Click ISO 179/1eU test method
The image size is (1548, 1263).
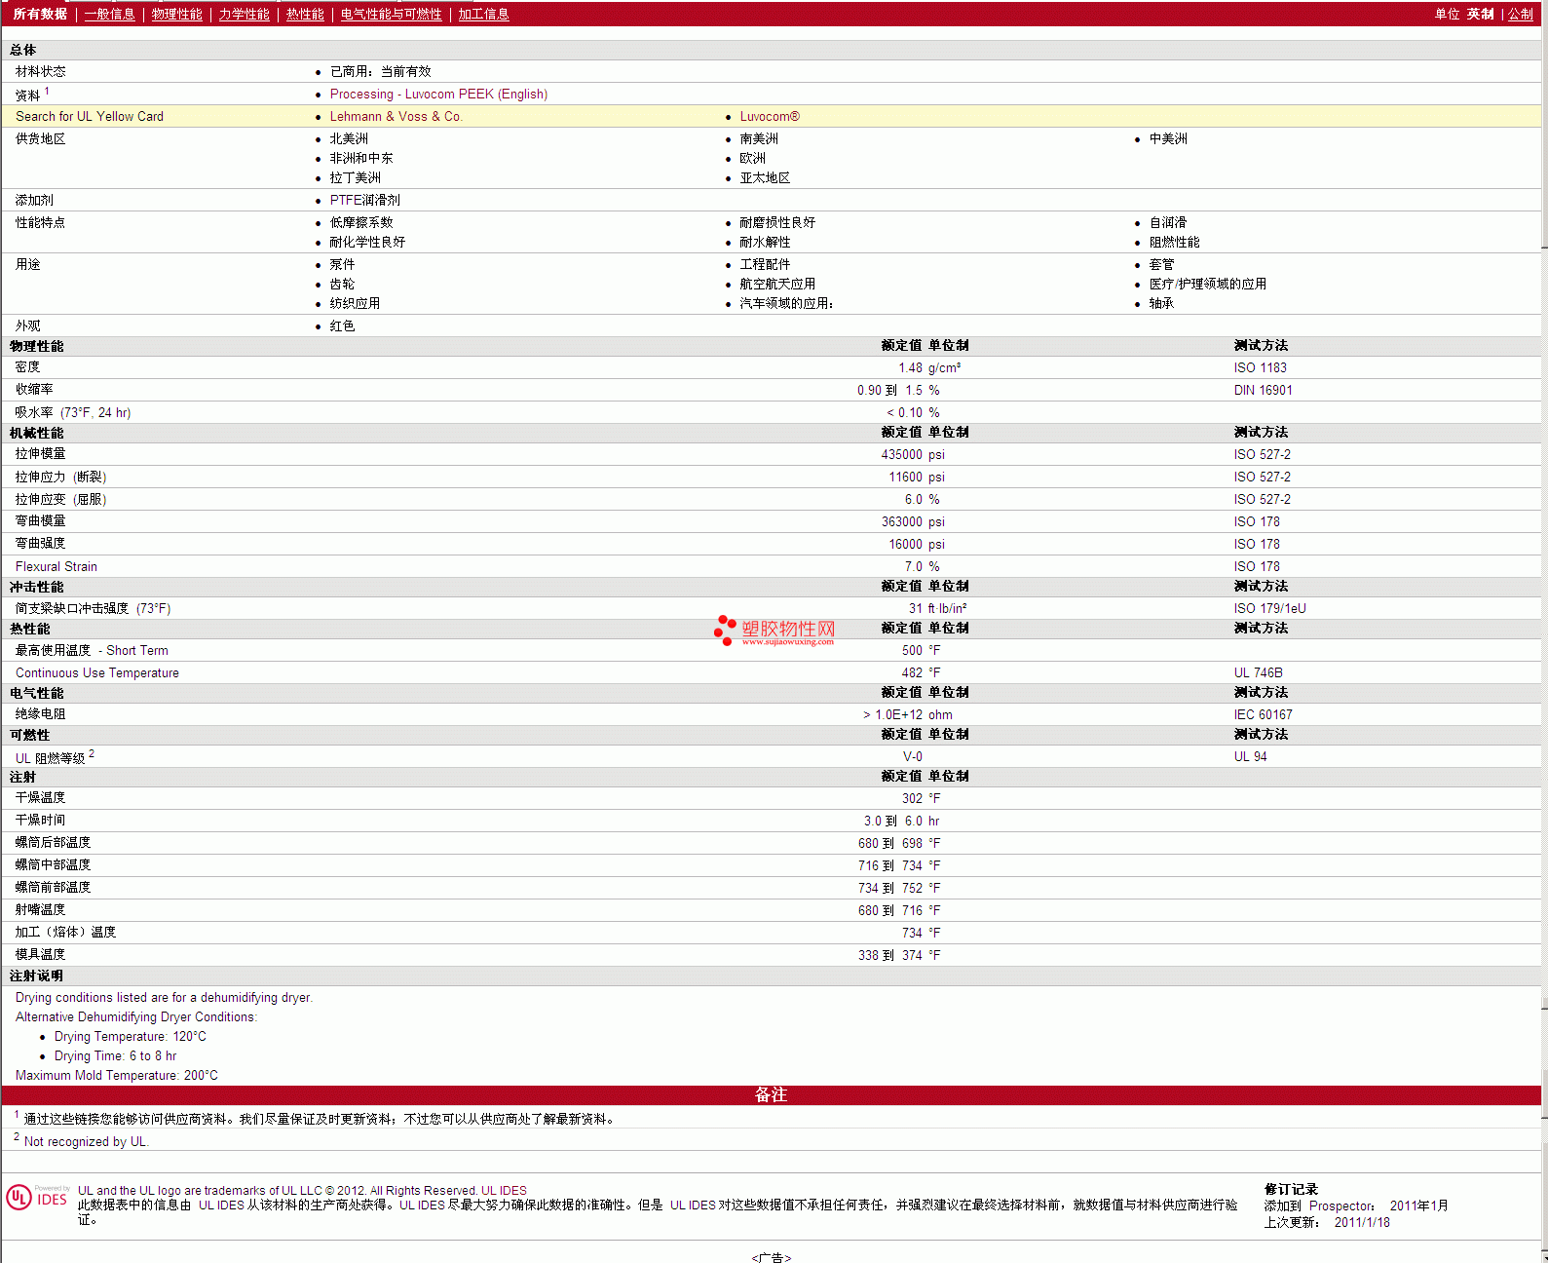click(x=1269, y=608)
